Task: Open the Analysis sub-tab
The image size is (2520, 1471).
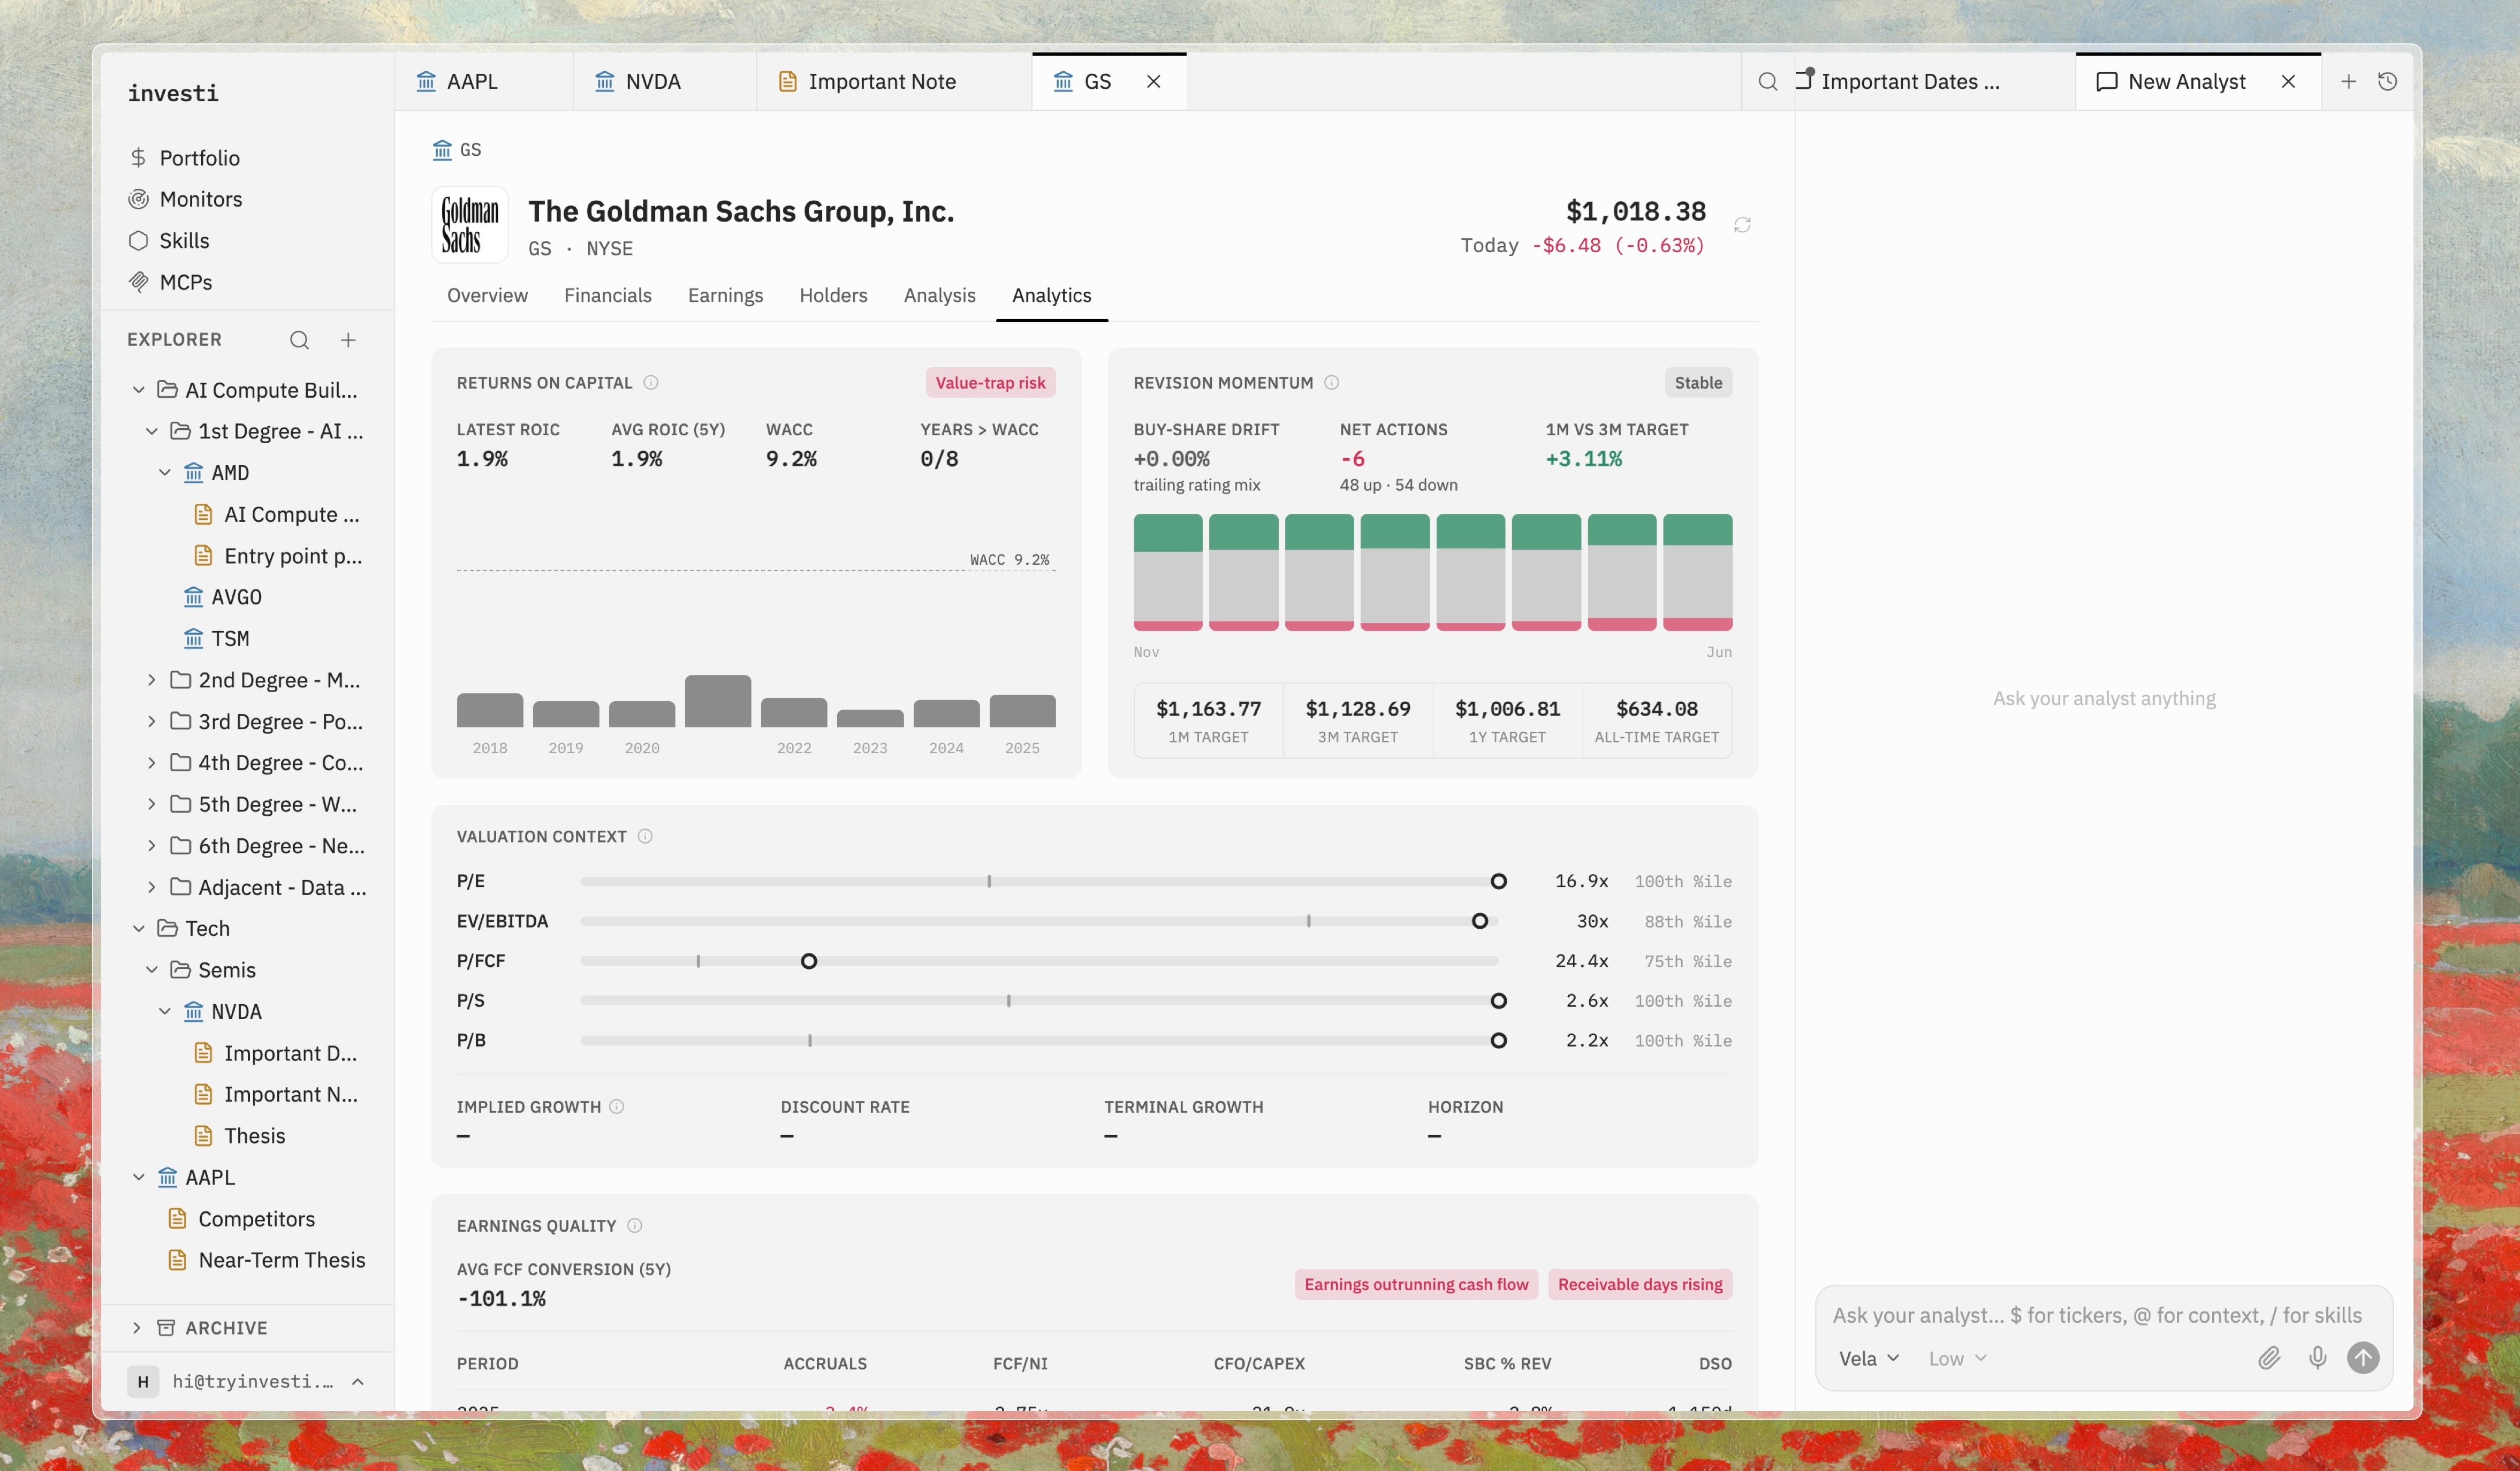Action: coord(939,296)
